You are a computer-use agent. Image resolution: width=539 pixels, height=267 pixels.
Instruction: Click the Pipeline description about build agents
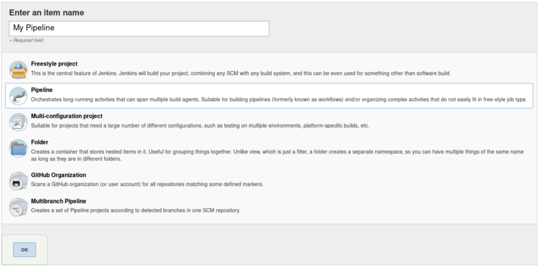[x=278, y=99]
